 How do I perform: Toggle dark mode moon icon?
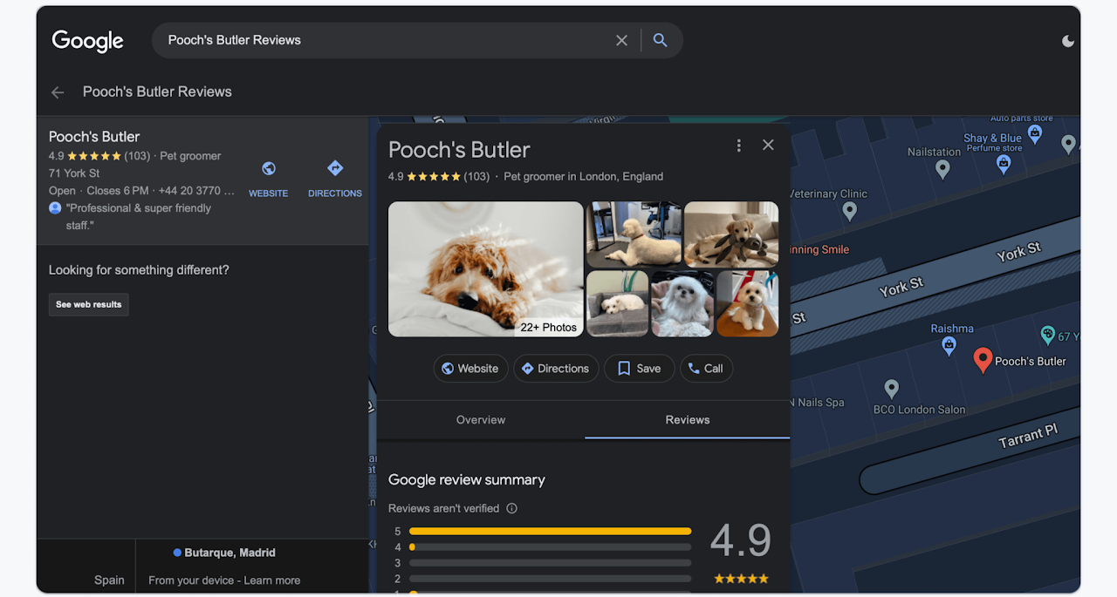(1068, 41)
